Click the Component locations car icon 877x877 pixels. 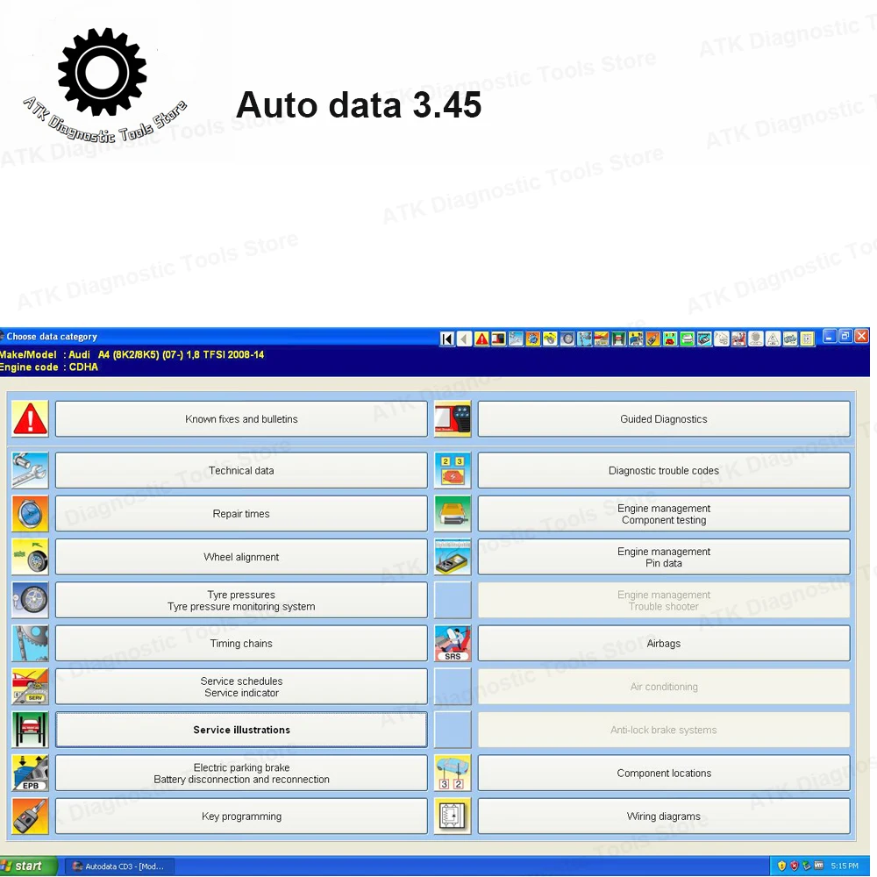click(x=453, y=774)
